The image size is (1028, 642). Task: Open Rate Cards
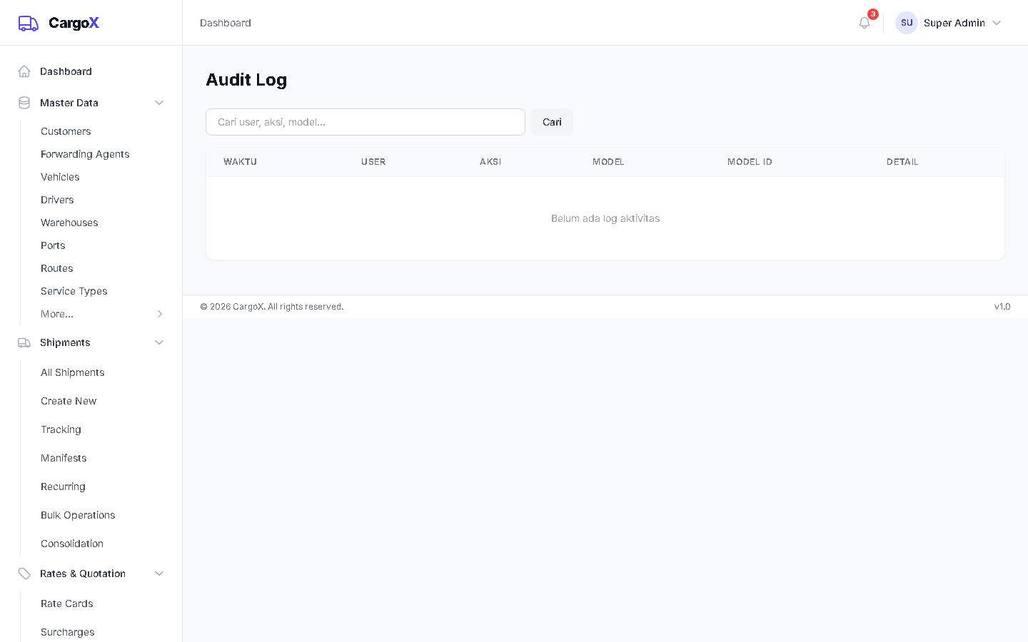(67, 603)
